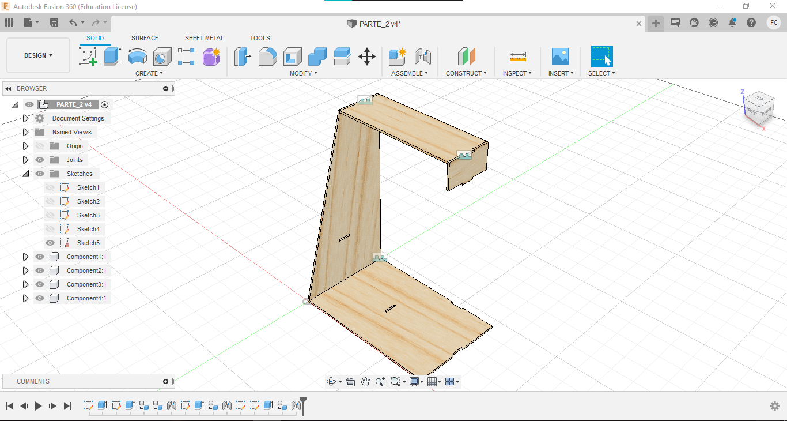Click the Fillet tool icon

click(267, 57)
